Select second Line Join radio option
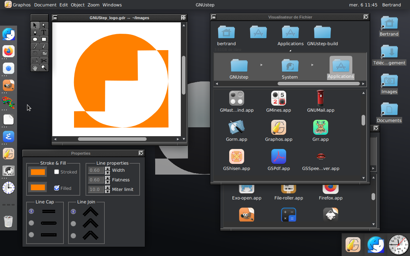Screen dimensions: 410x256 click(x=73, y=224)
